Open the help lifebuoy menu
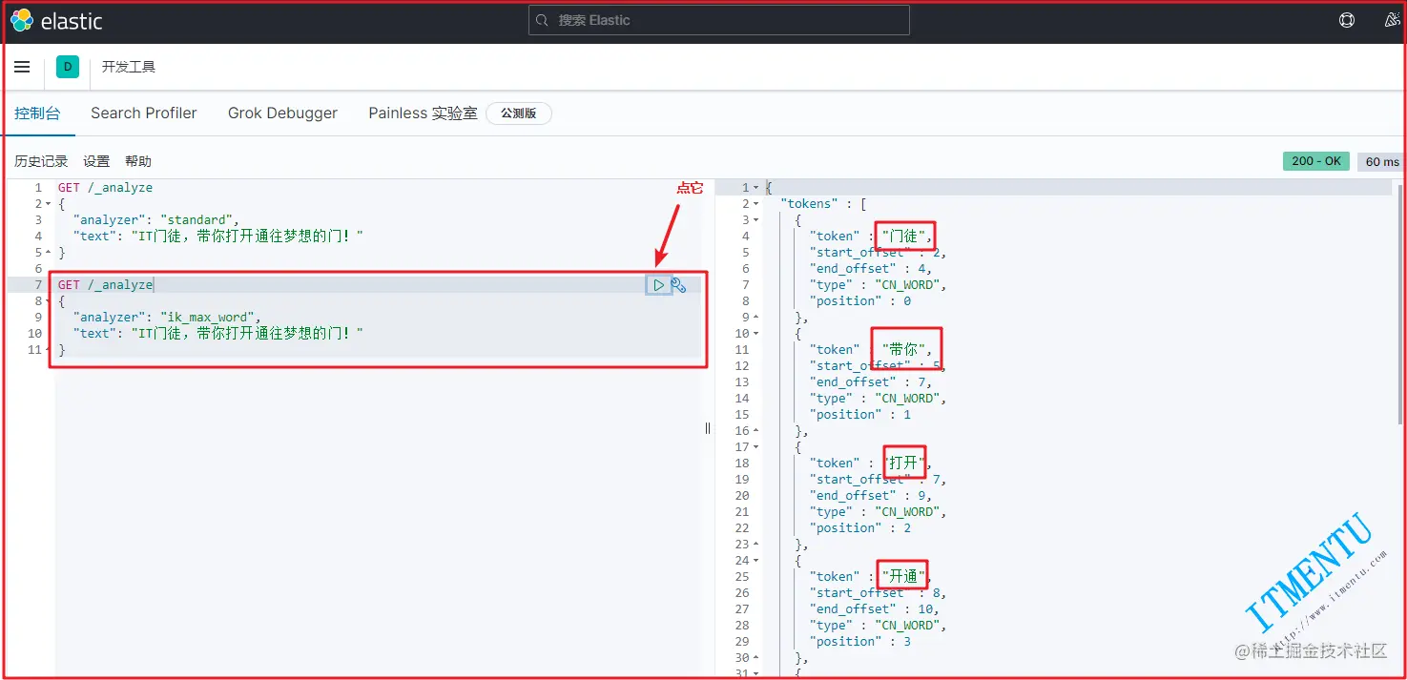Image resolution: width=1407 pixels, height=680 pixels. (x=1347, y=20)
